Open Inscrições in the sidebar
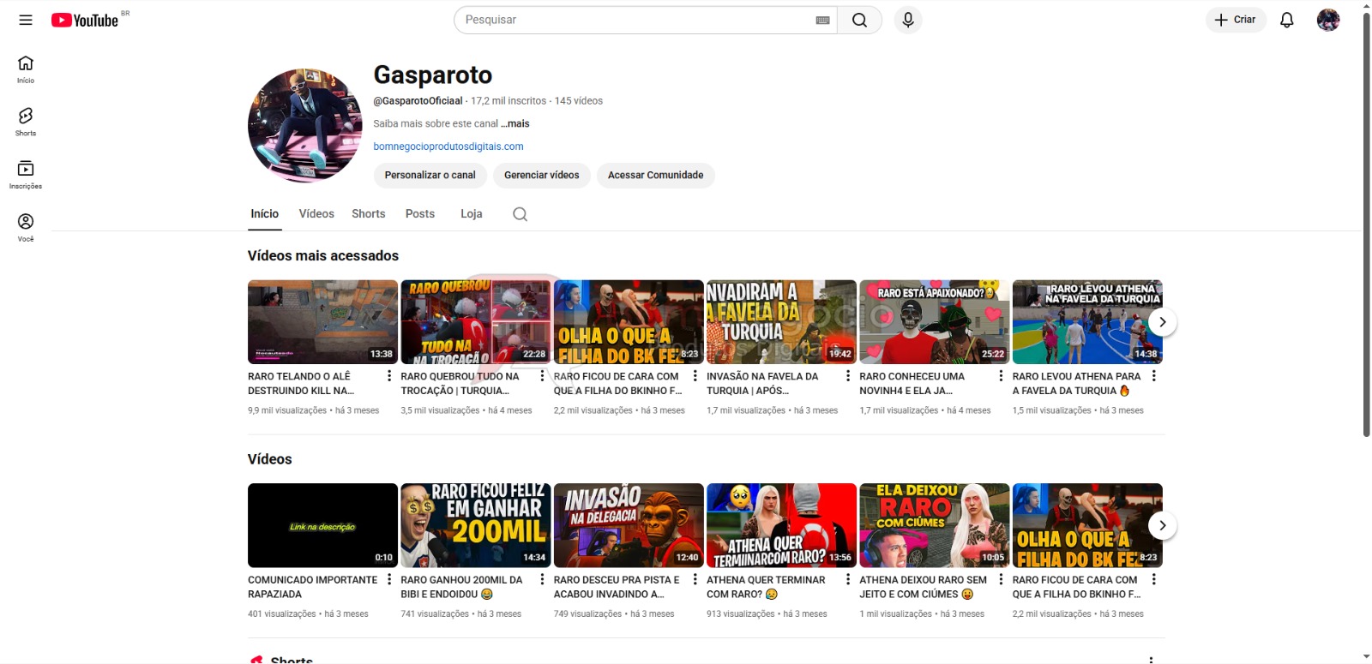 coord(26,174)
